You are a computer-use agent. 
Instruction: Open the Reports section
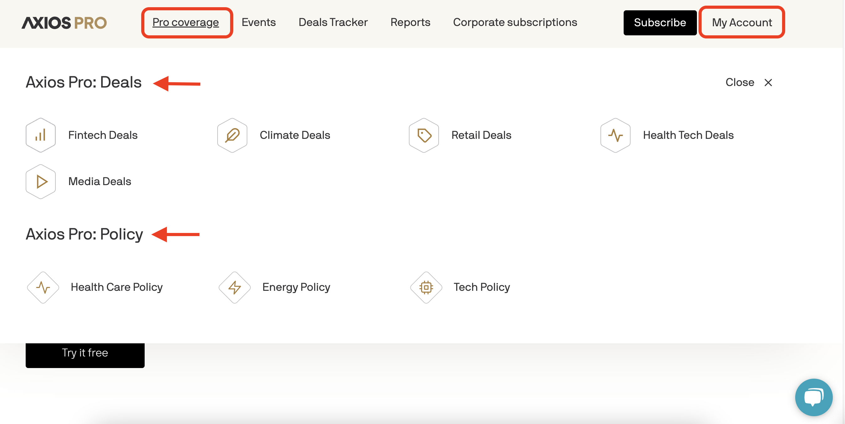click(x=410, y=22)
